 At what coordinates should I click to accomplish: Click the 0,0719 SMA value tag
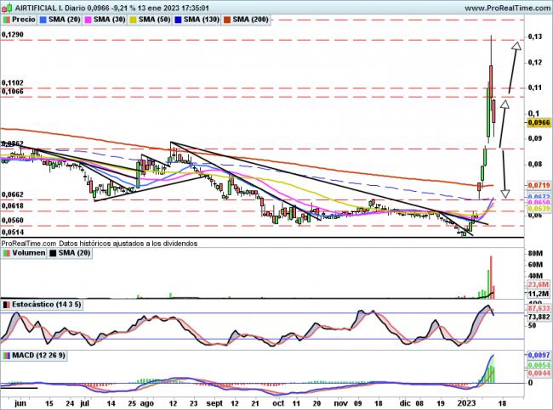click(x=540, y=185)
